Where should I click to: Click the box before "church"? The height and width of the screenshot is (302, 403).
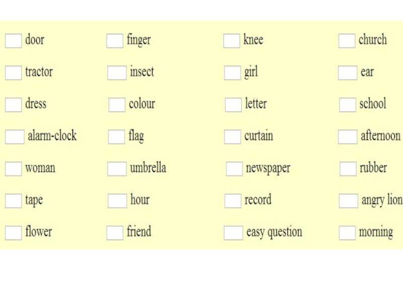click(x=347, y=41)
